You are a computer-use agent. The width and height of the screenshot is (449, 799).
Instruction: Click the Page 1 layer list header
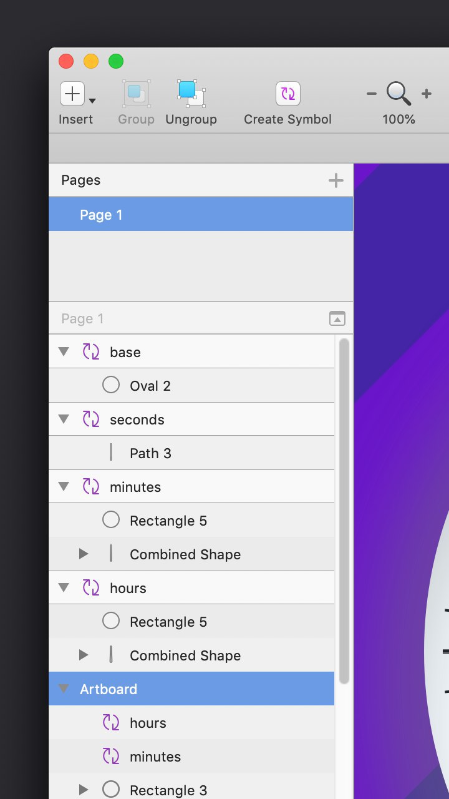[x=201, y=318]
